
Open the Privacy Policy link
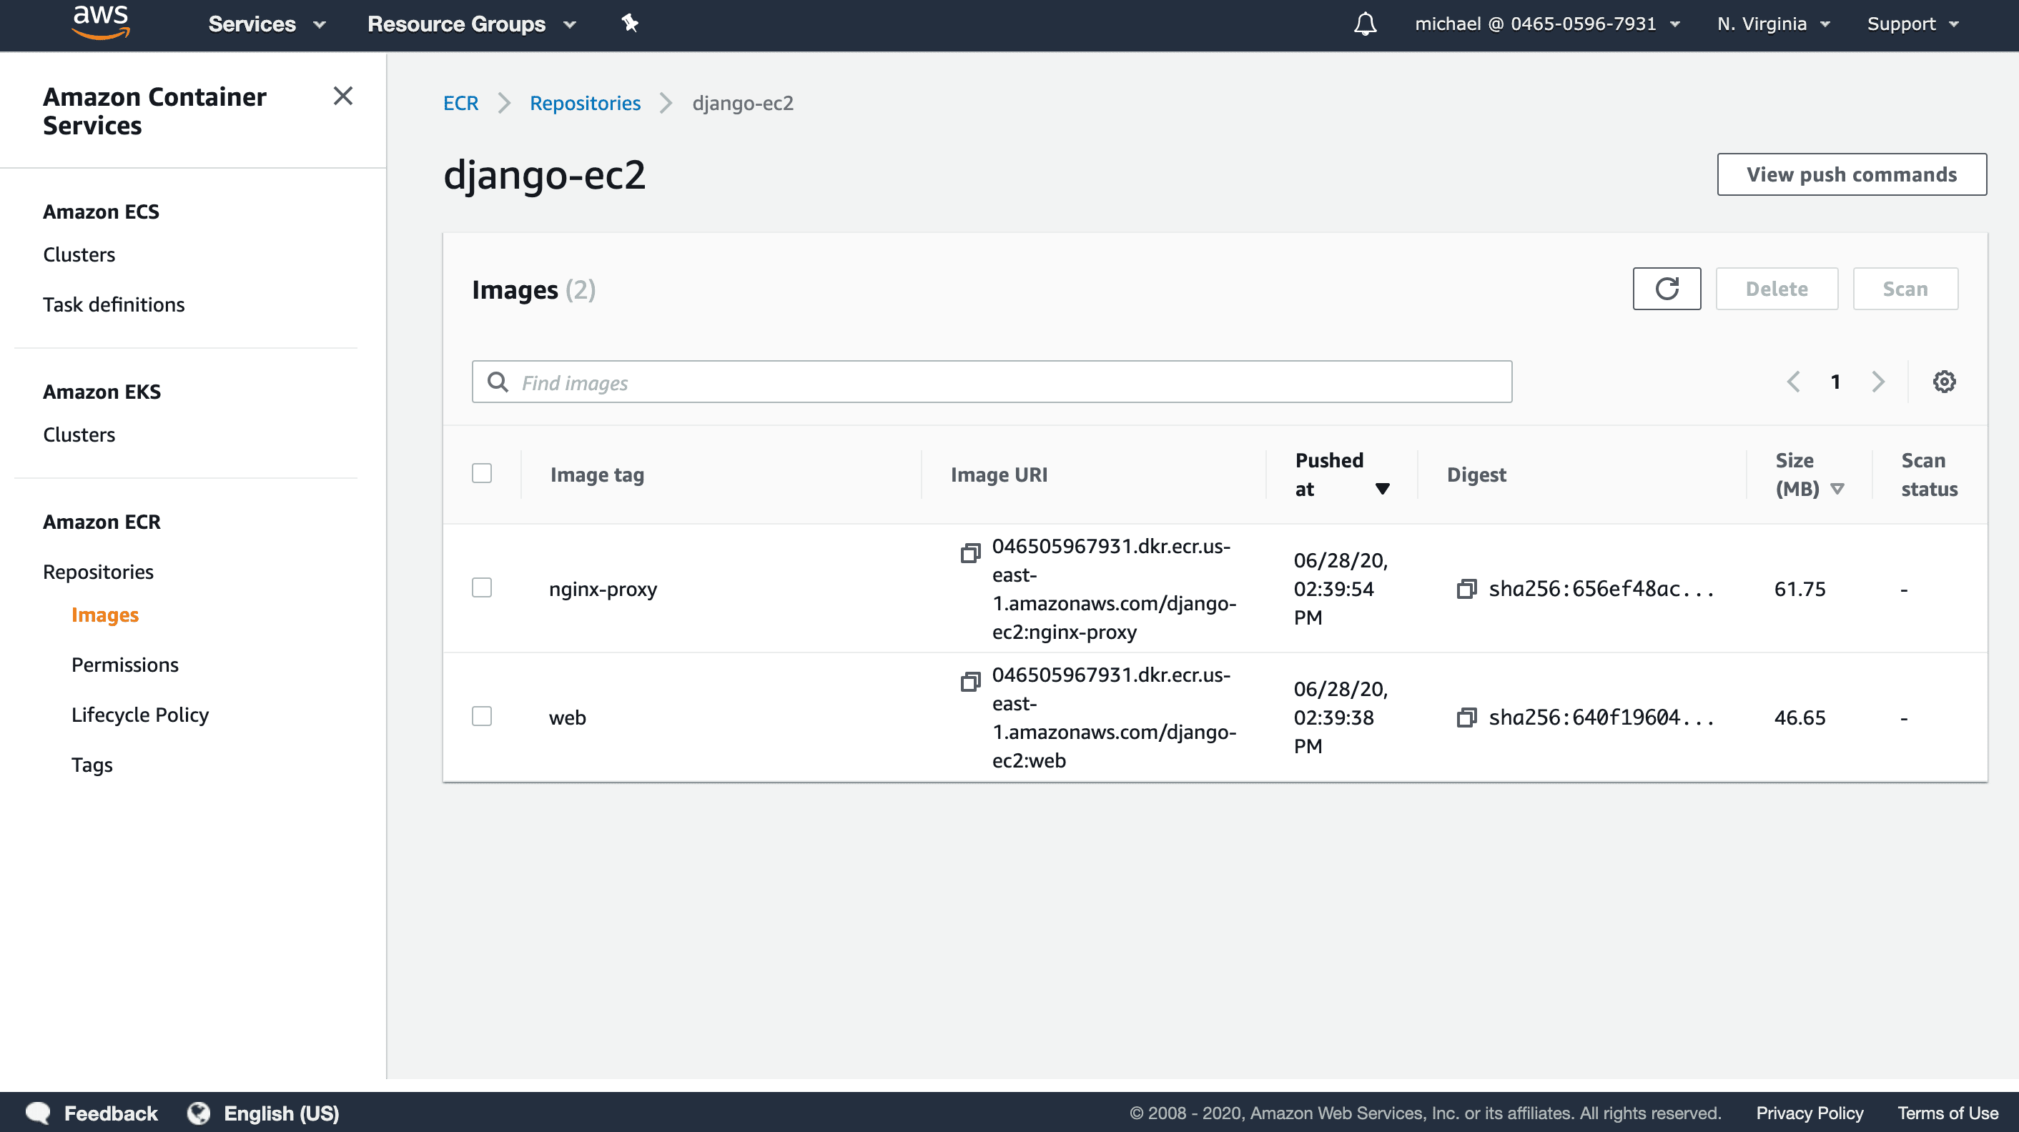click(x=1809, y=1113)
